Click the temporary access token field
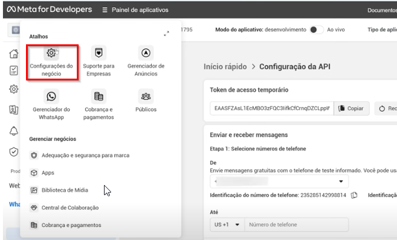 [272, 108]
